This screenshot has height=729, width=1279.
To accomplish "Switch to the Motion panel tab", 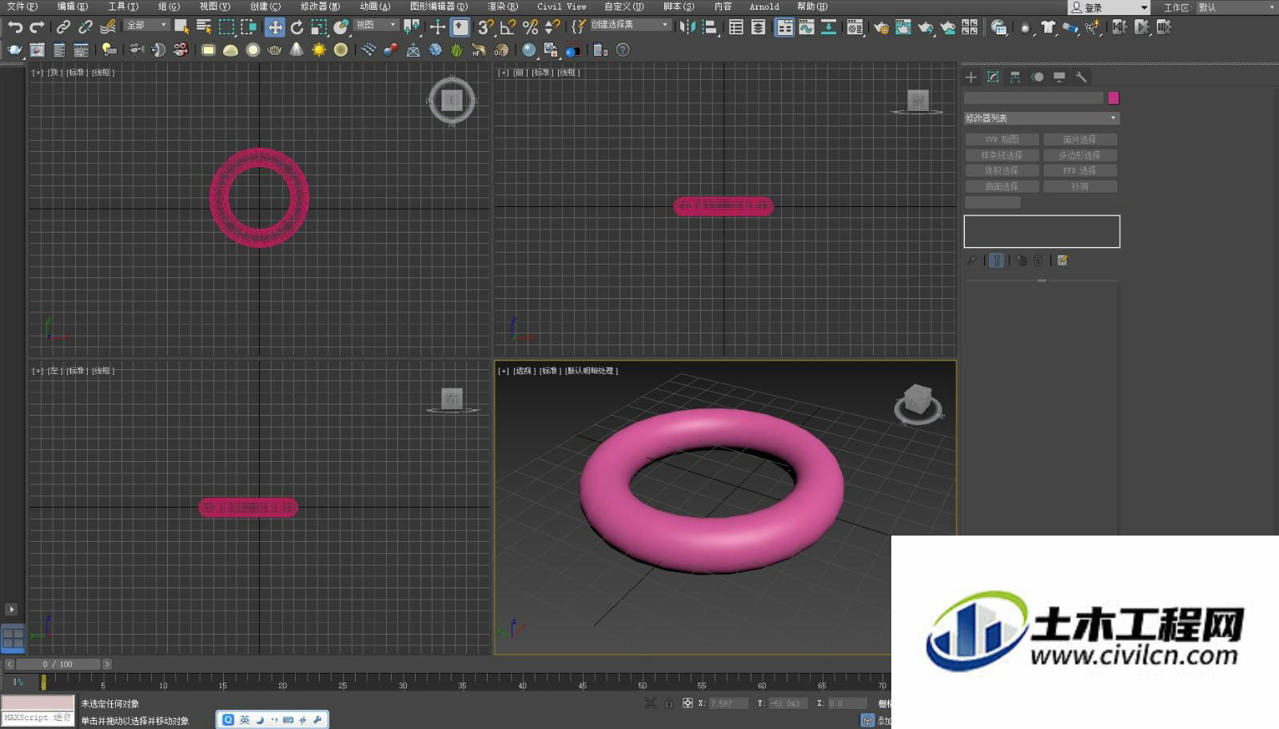I will pos(1038,77).
